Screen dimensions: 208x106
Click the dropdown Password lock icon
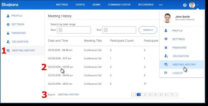click(166, 48)
